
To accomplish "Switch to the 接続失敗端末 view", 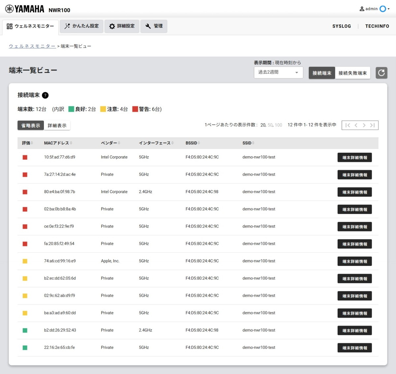I will coord(352,73).
